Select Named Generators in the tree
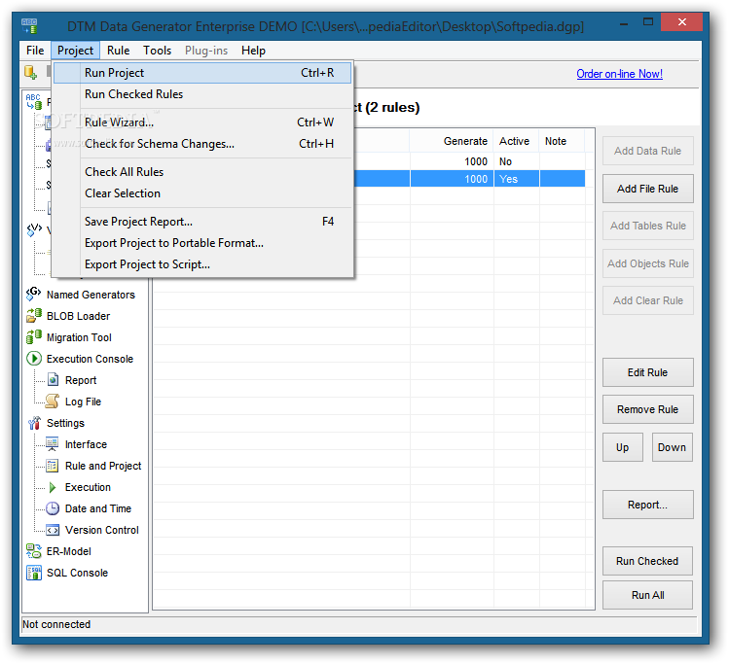This screenshot has height=664, width=729. [91, 295]
